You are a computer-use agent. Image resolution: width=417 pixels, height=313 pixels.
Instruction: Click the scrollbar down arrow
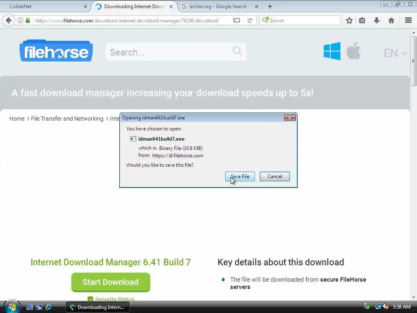point(413,297)
